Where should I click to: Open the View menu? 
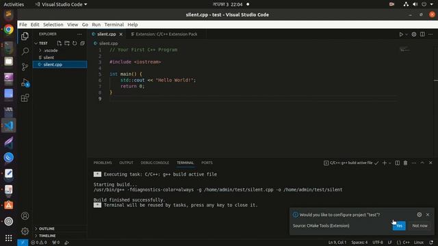click(x=73, y=25)
